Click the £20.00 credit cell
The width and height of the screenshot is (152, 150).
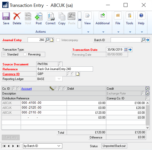(x=126, y=108)
